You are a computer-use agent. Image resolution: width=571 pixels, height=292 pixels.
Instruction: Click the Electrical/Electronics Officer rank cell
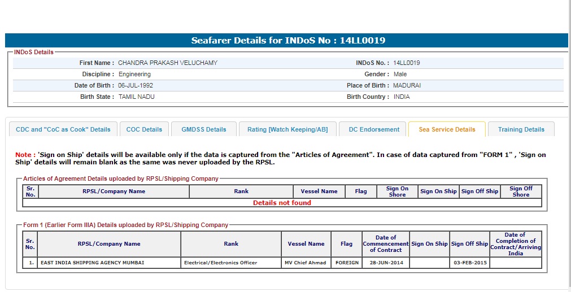click(x=220, y=263)
